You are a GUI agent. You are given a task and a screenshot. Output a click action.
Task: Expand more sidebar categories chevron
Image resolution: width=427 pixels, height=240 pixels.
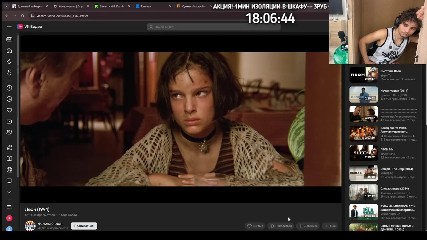9,192
